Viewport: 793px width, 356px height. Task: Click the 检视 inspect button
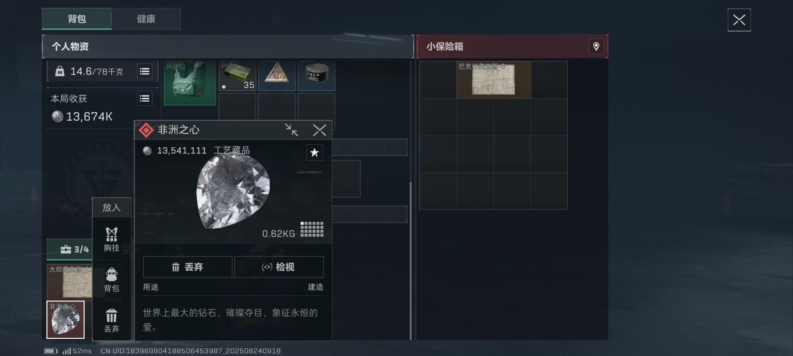coord(279,267)
